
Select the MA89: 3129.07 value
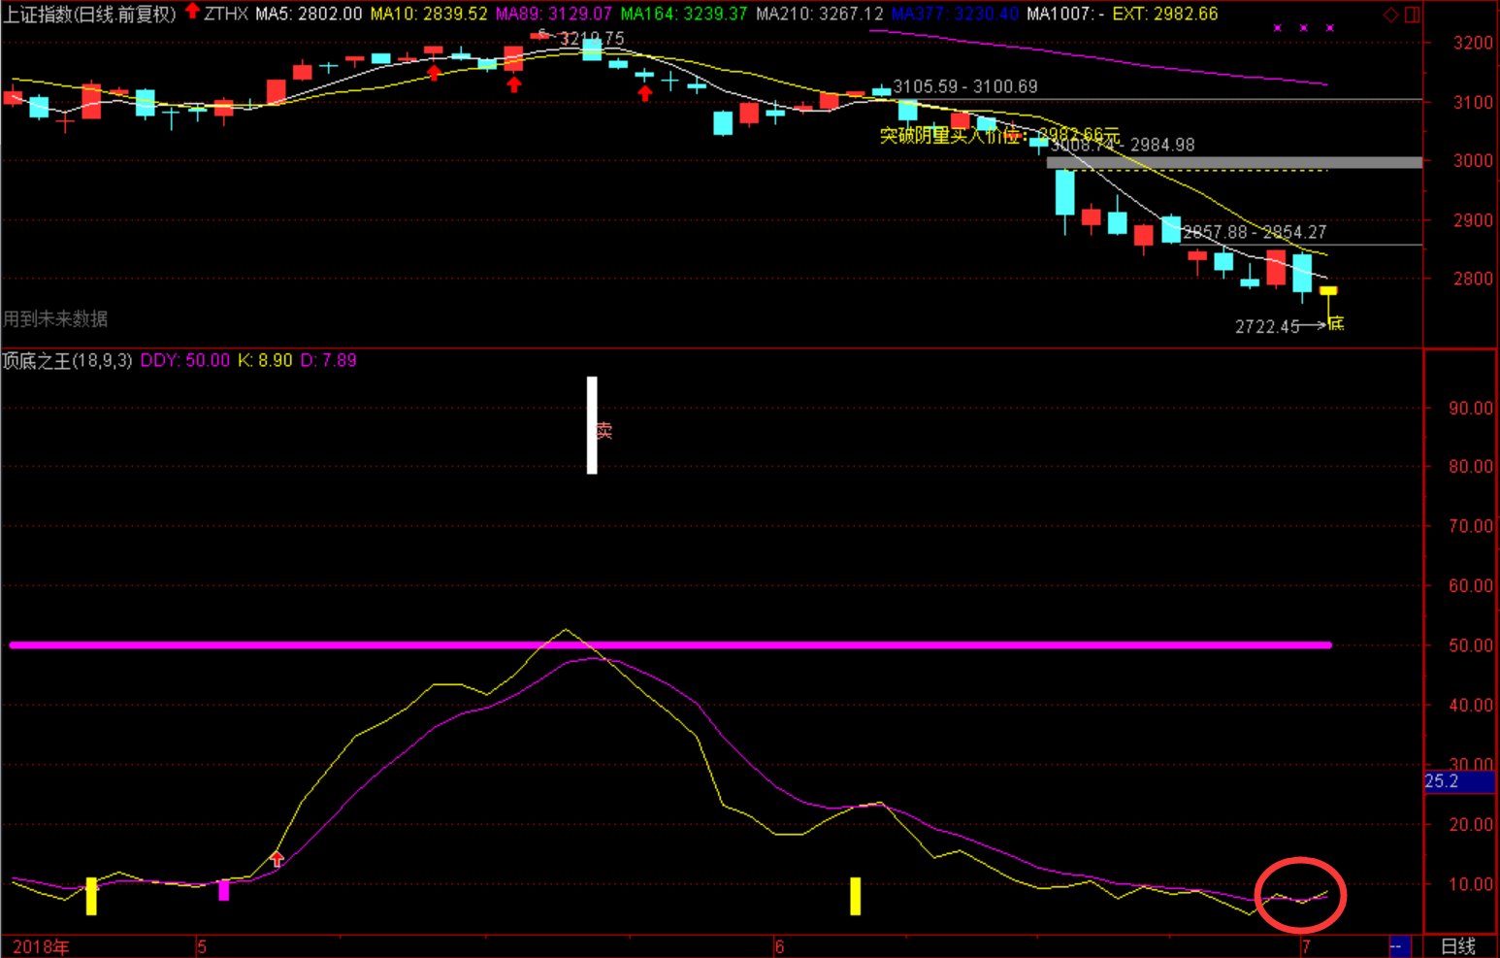tap(554, 14)
